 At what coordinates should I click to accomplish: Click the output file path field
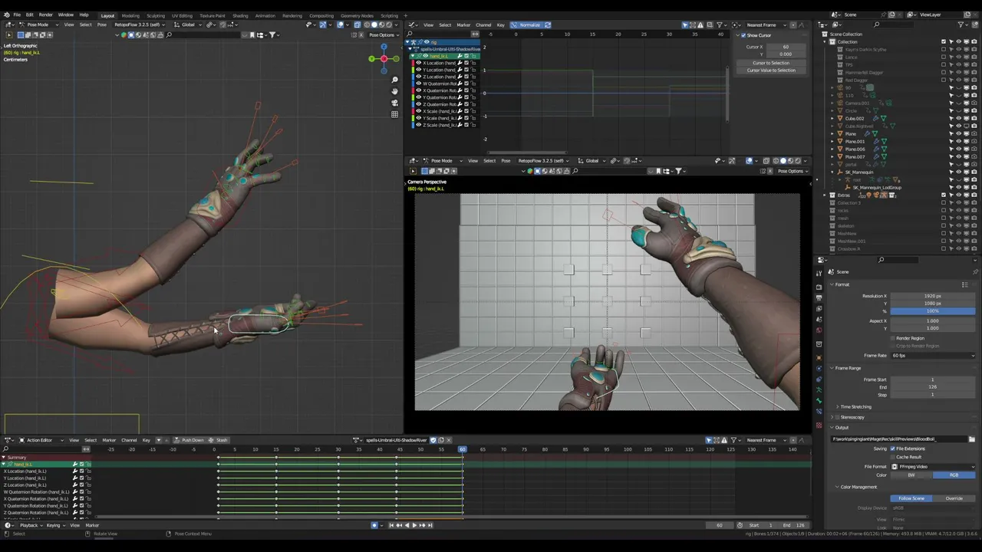coord(900,439)
